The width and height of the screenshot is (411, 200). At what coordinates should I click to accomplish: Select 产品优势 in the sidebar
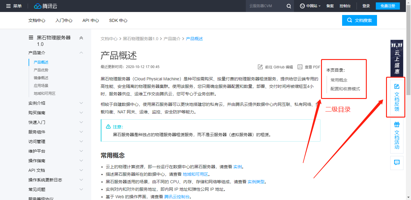click(41, 70)
